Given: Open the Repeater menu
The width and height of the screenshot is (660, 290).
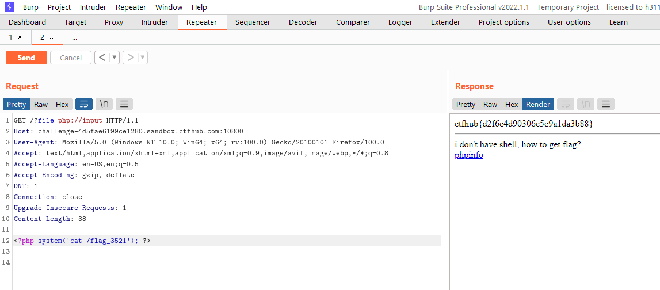Looking at the screenshot, I should click(x=131, y=7).
